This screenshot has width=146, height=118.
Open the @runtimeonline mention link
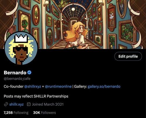pyautogui.click(x=58, y=87)
